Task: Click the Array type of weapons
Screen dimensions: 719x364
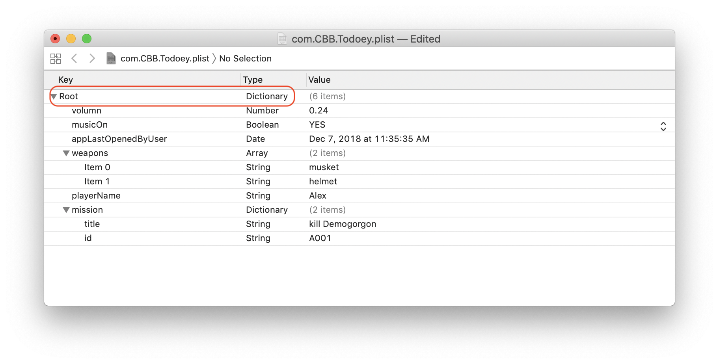Action: [x=257, y=153]
